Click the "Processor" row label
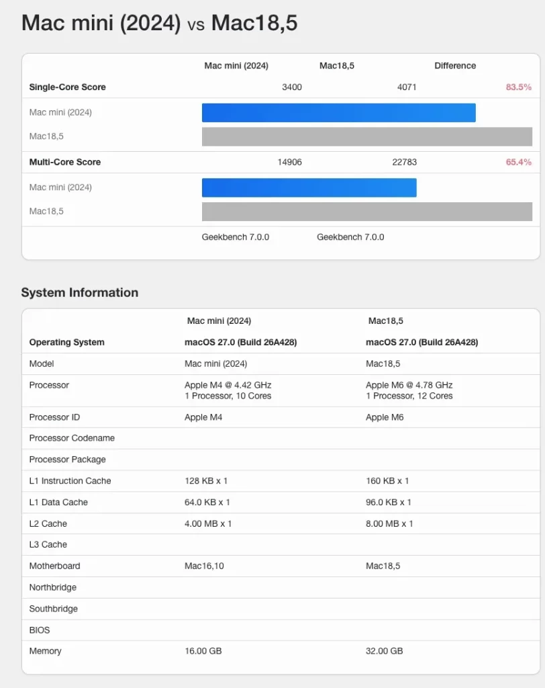Screen dimensions: 545x688 49,385
